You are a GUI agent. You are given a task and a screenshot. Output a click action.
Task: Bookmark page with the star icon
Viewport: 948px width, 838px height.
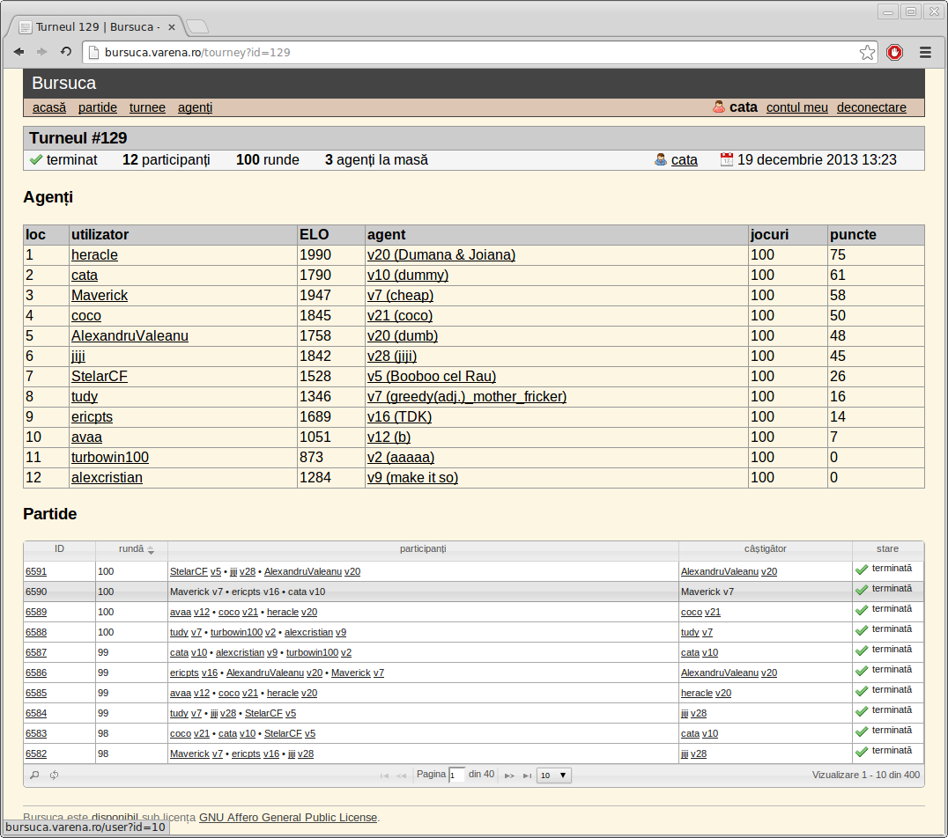click(867, 53)
